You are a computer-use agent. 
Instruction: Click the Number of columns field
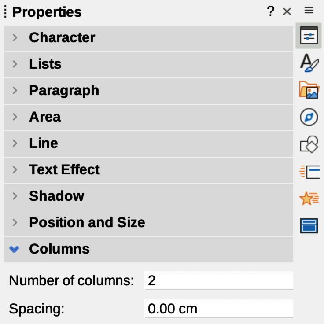pos(219,281)
